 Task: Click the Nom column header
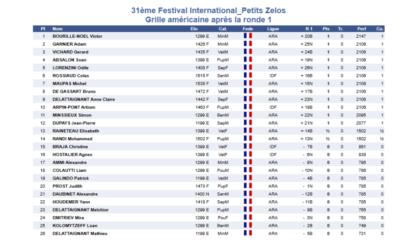58,29
